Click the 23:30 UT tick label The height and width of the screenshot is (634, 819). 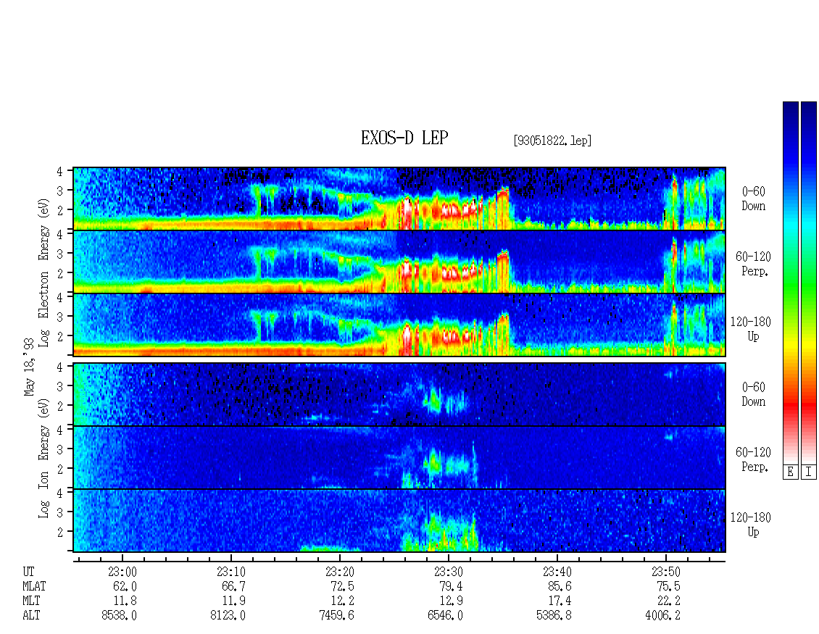click(448, 572)
